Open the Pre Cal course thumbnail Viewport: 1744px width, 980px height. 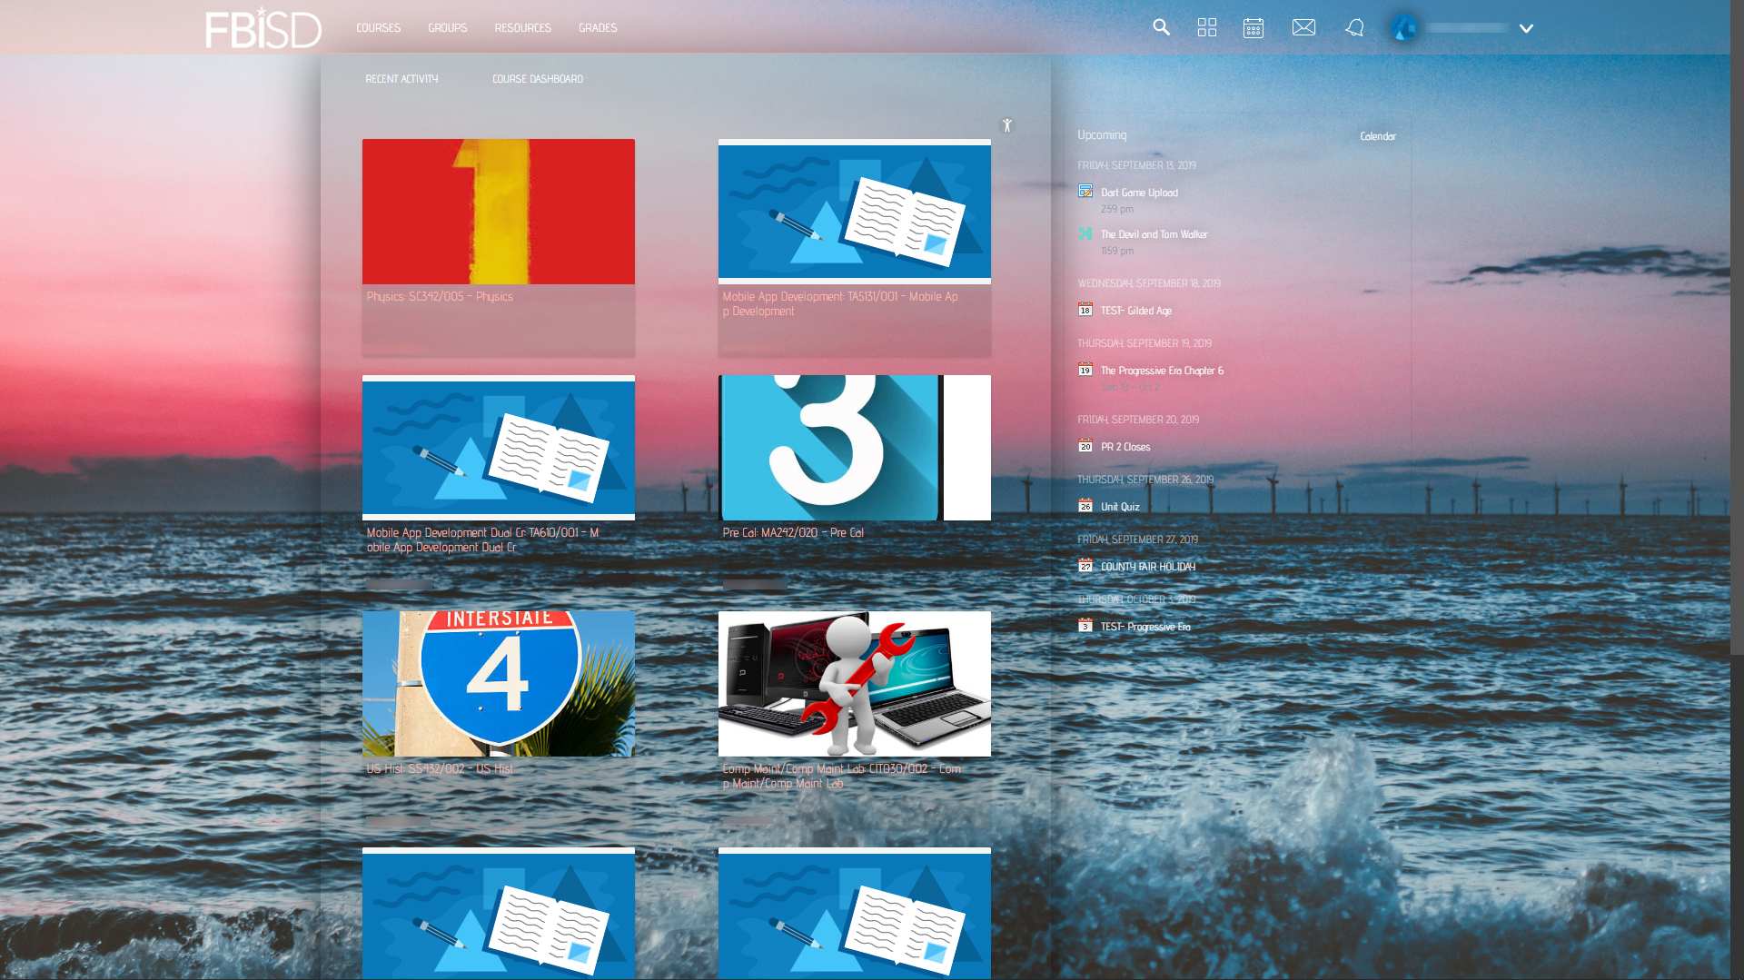pos(855,448)
